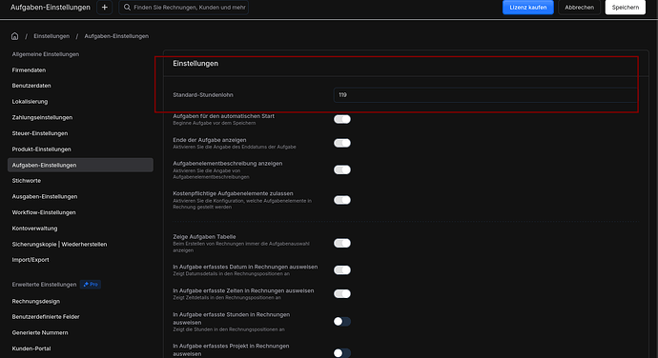The width and height of the screenshot is (658, 358).
Task: Click the Abbrechen button
Action: pos(579,7)
